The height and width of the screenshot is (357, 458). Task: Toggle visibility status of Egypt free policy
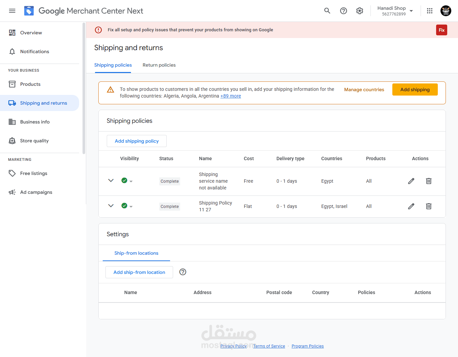point(127,181)
